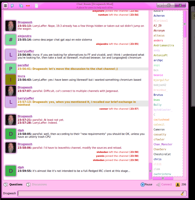Click the Questions speech bubble icon
This screenshot has height=200, width=195.
[6, 185]
